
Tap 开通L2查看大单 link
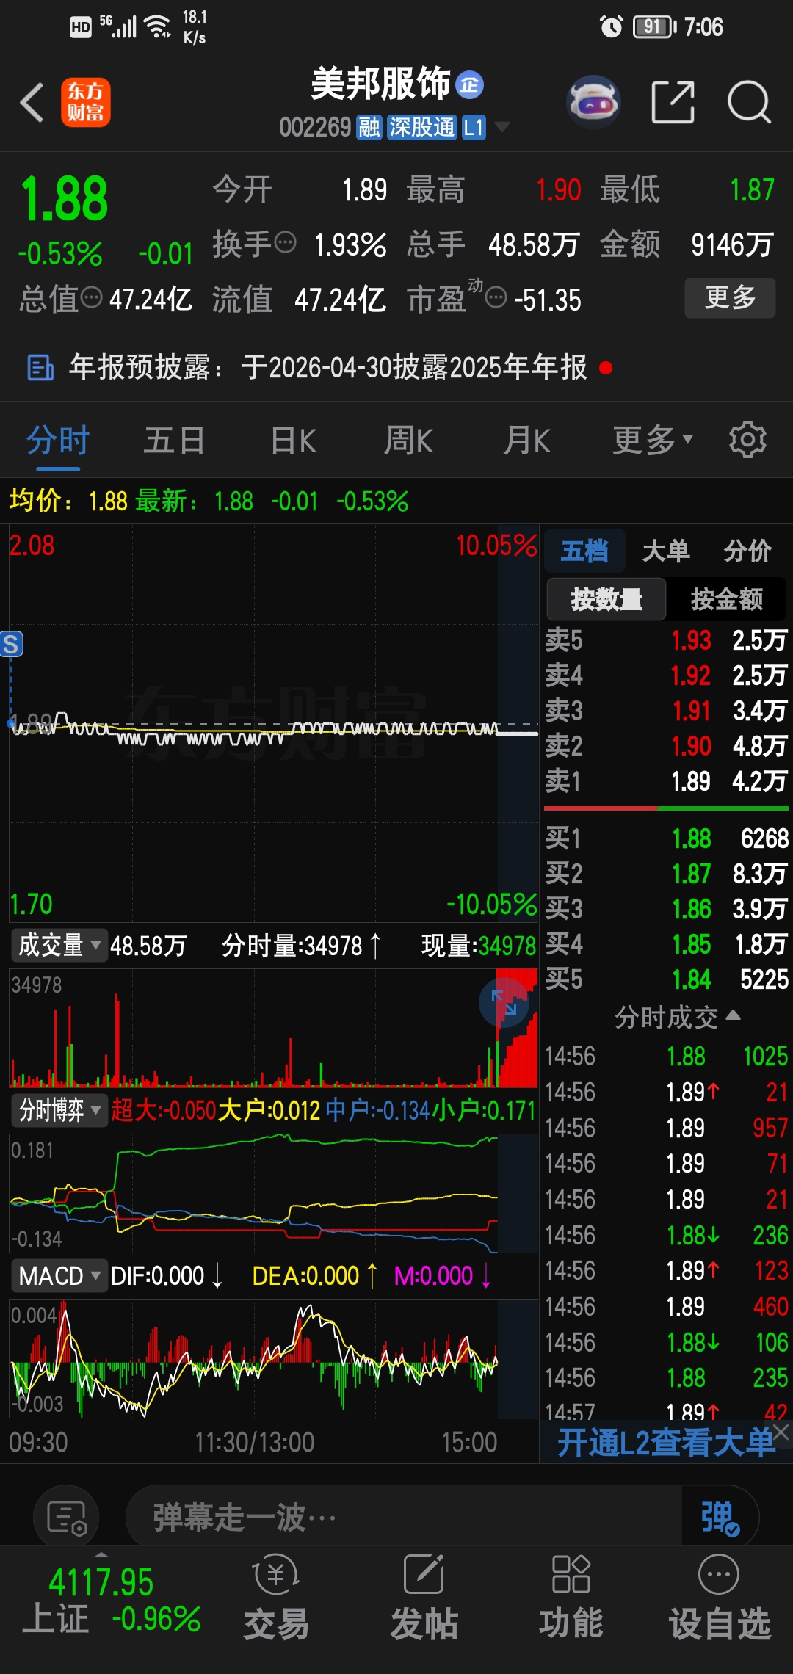tap(665, 1442)
